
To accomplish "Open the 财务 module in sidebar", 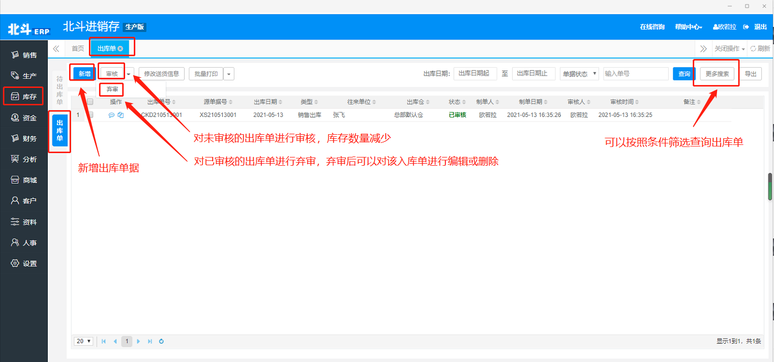I will [24, 138].
